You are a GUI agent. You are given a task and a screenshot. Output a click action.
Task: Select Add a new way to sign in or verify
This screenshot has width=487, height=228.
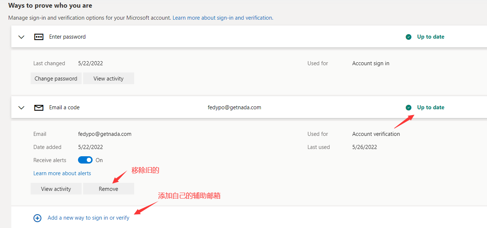(x=88, y=218)
